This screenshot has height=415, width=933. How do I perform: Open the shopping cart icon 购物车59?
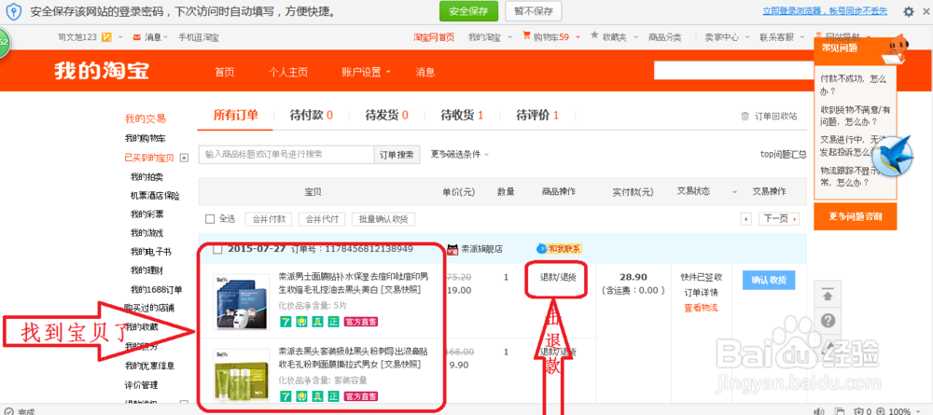pos(526,36)
